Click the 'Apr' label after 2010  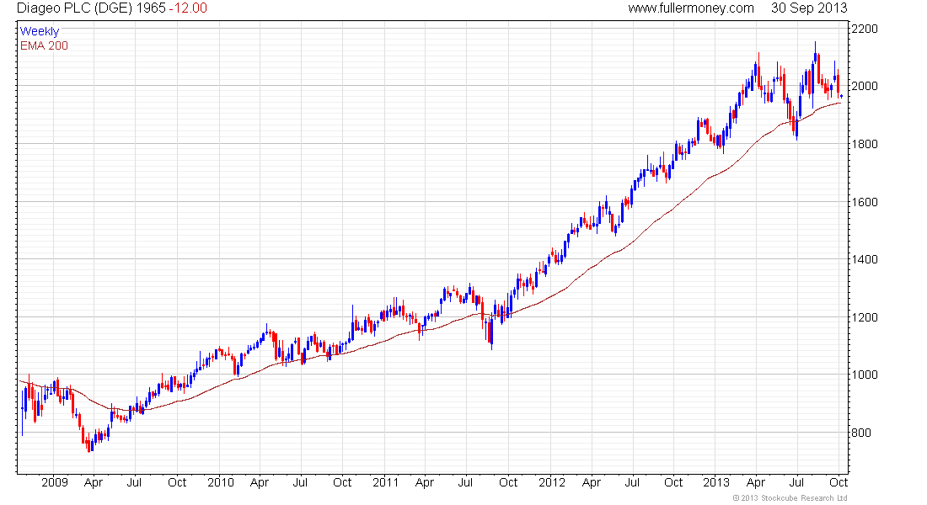point(260,483)
